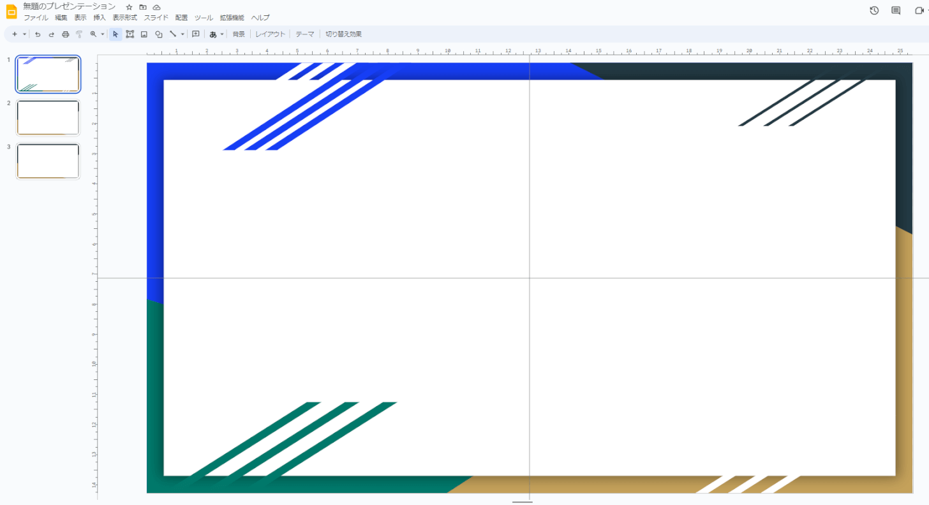Select the text box tool

(x=130, y=34)
